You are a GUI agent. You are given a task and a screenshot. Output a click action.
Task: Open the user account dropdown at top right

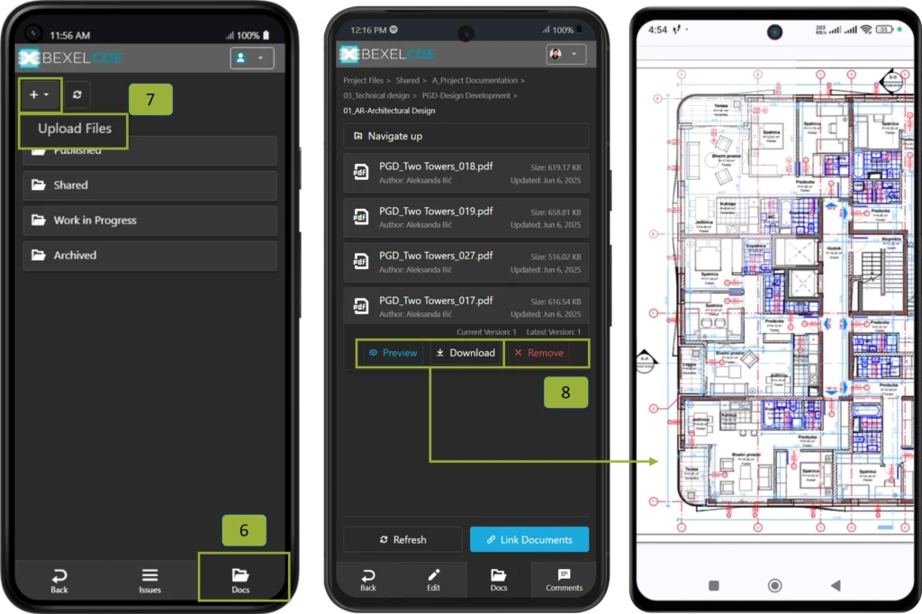[251, 58]
